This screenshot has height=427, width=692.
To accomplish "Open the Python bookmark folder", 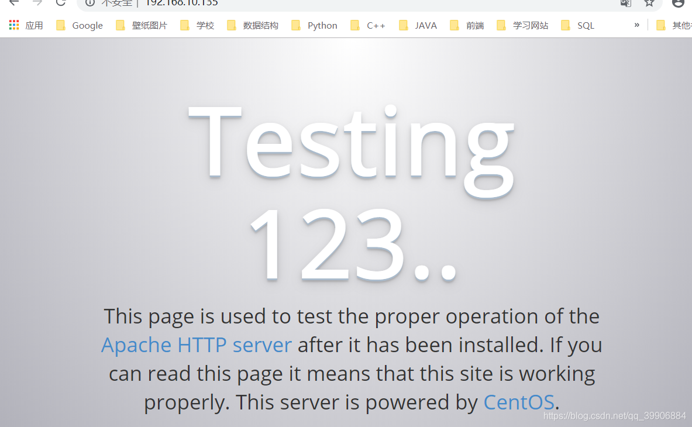I will point(314,26).
